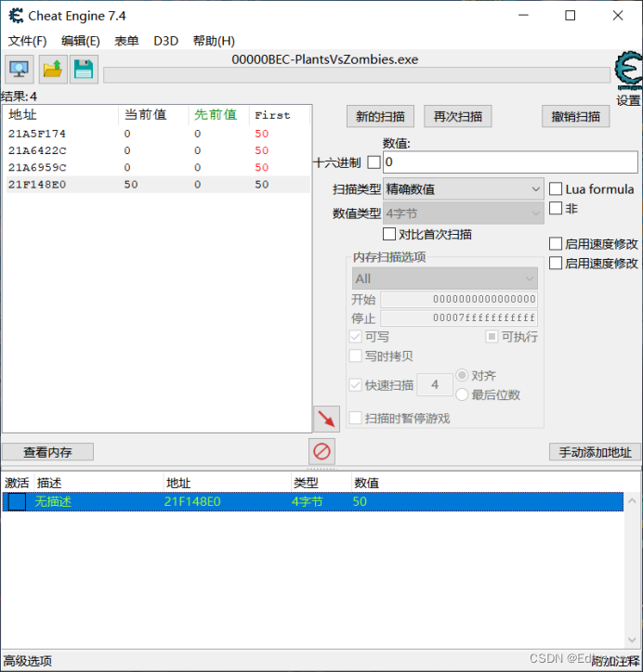Click the 手动添加地址 button

pos(595,452)
